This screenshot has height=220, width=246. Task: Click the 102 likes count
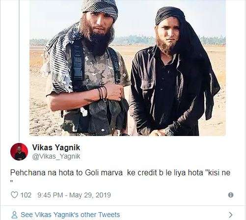pos(26,195)
